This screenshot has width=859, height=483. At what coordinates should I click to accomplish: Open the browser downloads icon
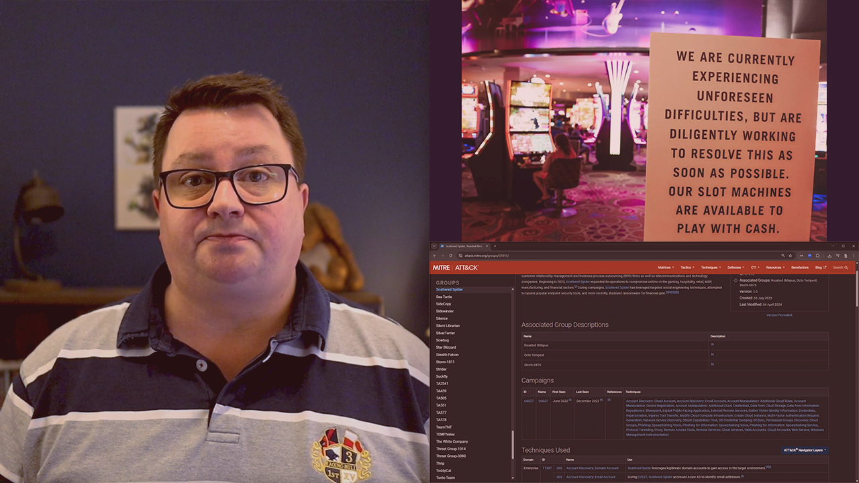[829, 256]
